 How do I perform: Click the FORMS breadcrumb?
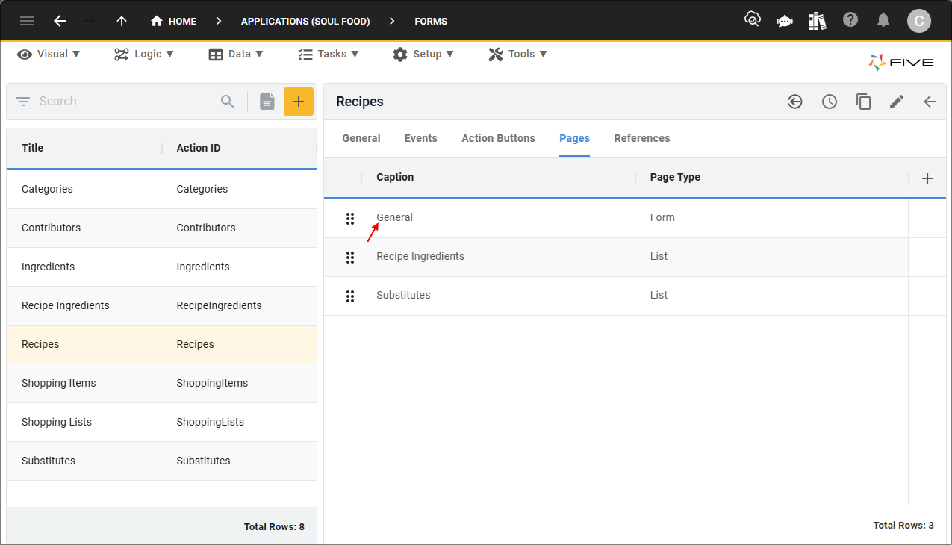point(431,22)
